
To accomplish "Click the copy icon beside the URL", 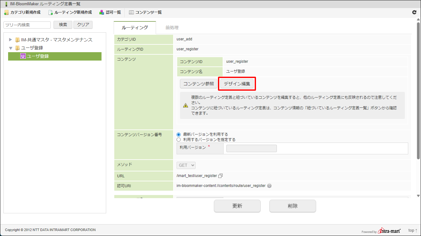I will [x=220, y=176].
